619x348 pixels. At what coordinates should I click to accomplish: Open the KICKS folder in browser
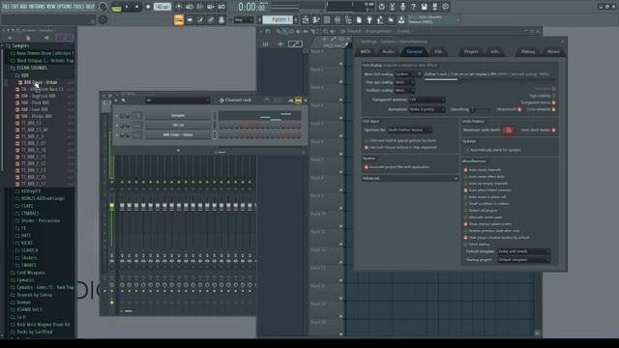27,243
